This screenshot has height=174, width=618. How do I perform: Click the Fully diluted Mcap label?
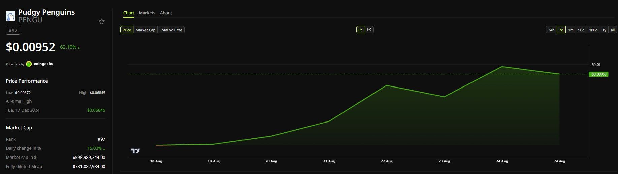click(24, 167)
